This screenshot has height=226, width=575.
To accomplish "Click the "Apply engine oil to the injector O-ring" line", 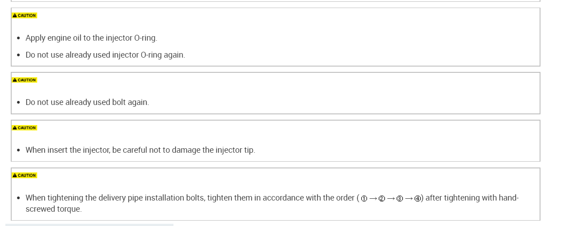I will tap(91, 38).
